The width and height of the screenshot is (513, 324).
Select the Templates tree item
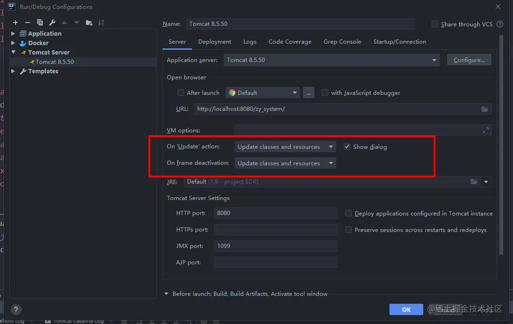[x=43, y=71]
